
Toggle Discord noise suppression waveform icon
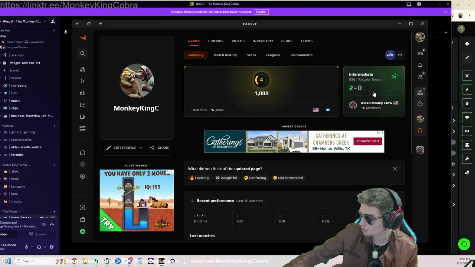pos(44,224)
